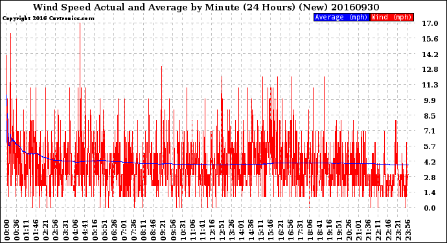Click the 15:11 time axis label

[260, 230]
